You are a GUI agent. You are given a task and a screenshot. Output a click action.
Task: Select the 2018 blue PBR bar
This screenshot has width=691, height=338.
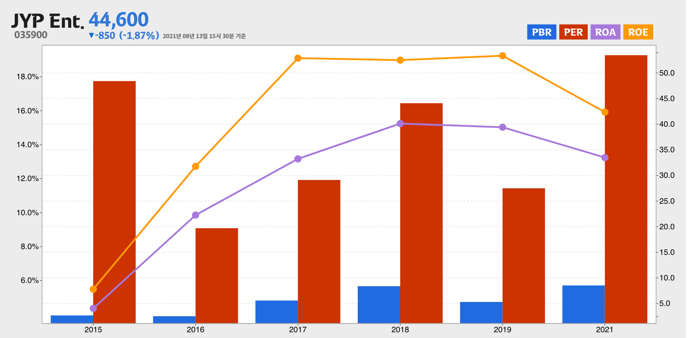(379, 305)
